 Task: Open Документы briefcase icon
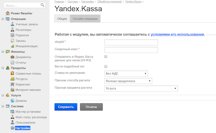12,57
